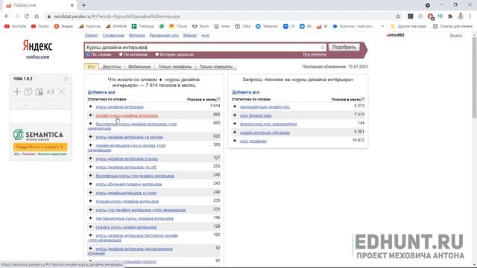Image resolution: width=477 pixels, height=268 pixels.
Task: Open the Все регионы region selector
Action: pyautogui.click(x=315, y=54)
